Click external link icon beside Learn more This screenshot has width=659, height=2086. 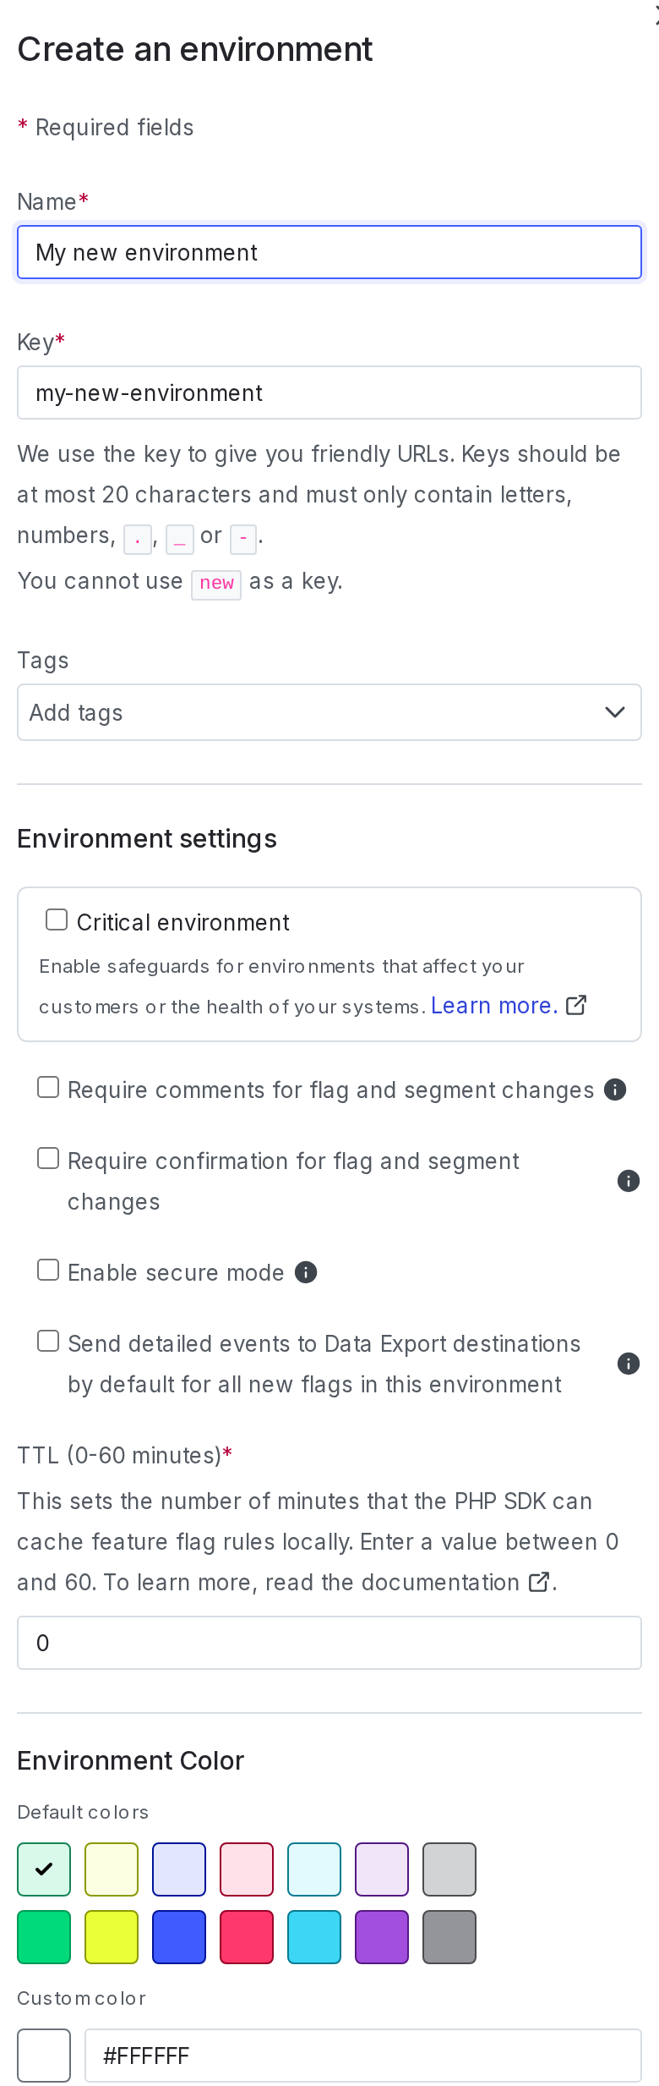pyautogui.click(x=577, y=1005)
